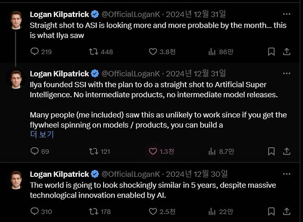Reply to the tweet with 310 comments
The height and width of the screenshot is (222, 303).
[35, 211]
